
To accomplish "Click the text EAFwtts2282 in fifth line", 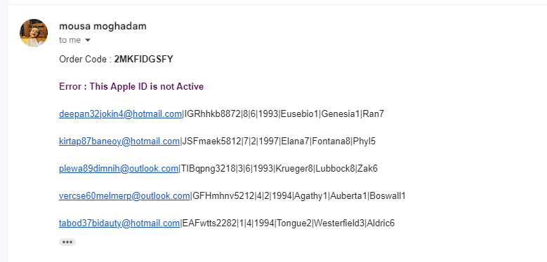I will click(209, 223).
